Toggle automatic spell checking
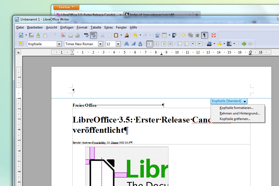This screenshot has height=186, width=279. (93, 35)
